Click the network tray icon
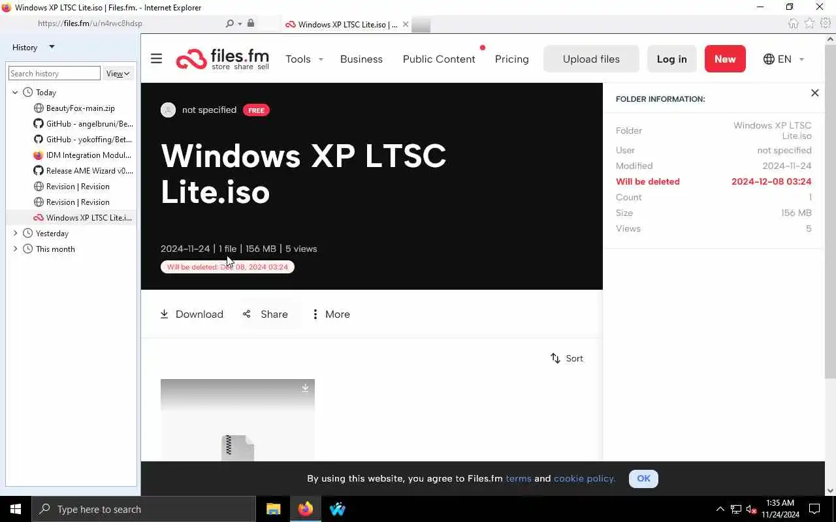836x522 pixels. [736, 510]
